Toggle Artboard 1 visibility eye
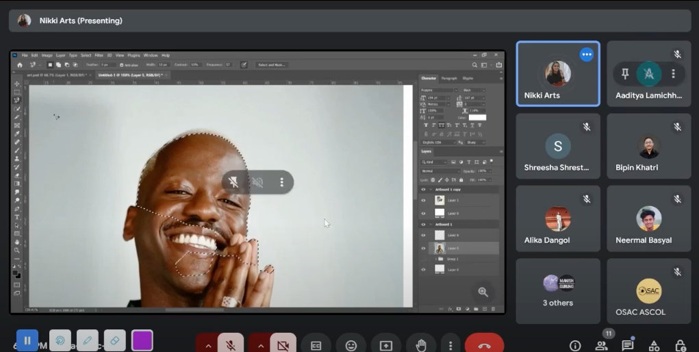The image size is (699, 352). click(x=424, y=225)
